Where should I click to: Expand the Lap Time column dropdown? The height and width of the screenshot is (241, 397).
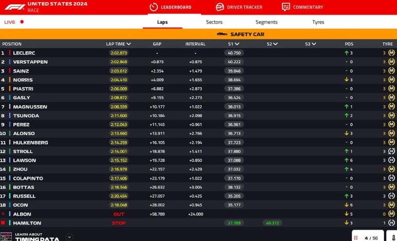pos(129,44)
